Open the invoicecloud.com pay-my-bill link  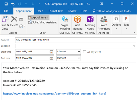[x=55, y=94]
